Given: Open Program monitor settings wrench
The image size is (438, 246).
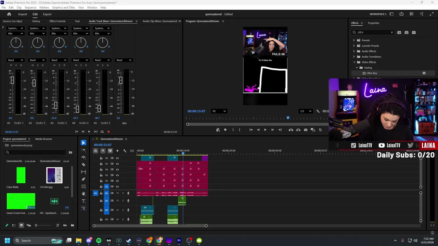Looking at the screenshot, I should click(x=318, y=111).
